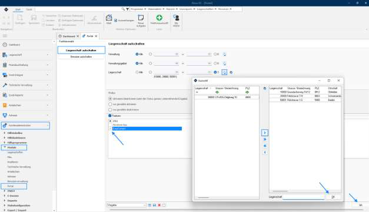Expand the Hilfstabellen tree node
The height and width of the screenshot is (212, 369).
tap(5, 133)
